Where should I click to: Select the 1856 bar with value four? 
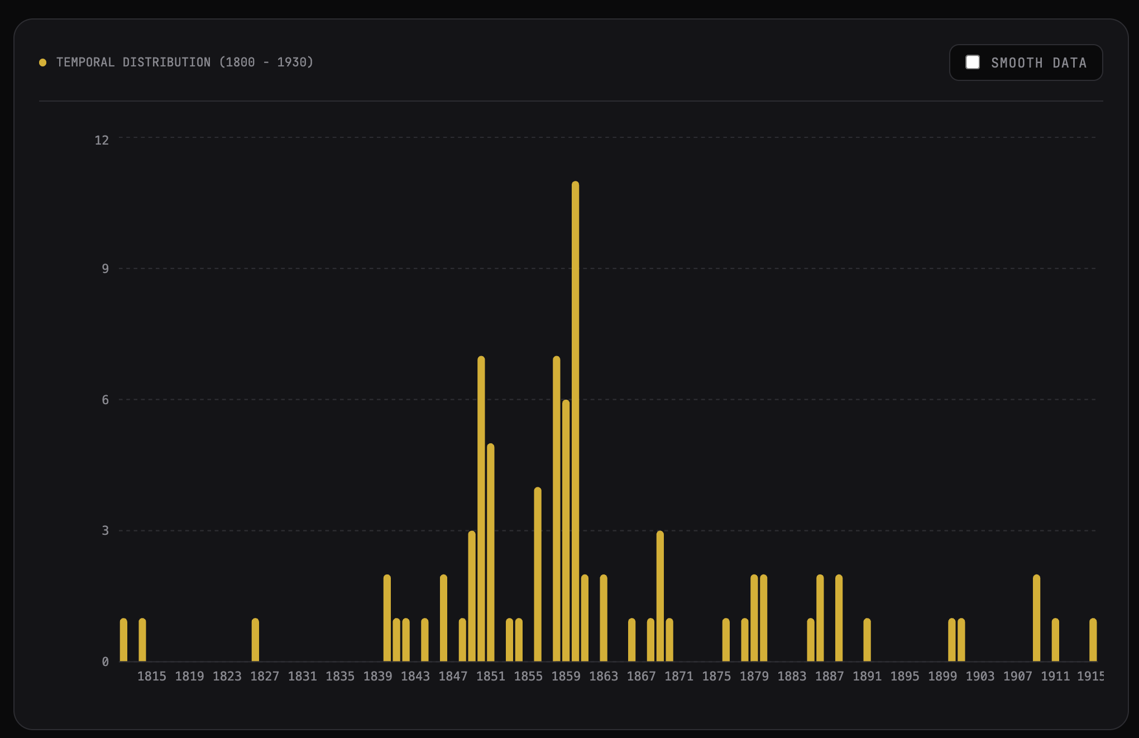tap(538, 575)
